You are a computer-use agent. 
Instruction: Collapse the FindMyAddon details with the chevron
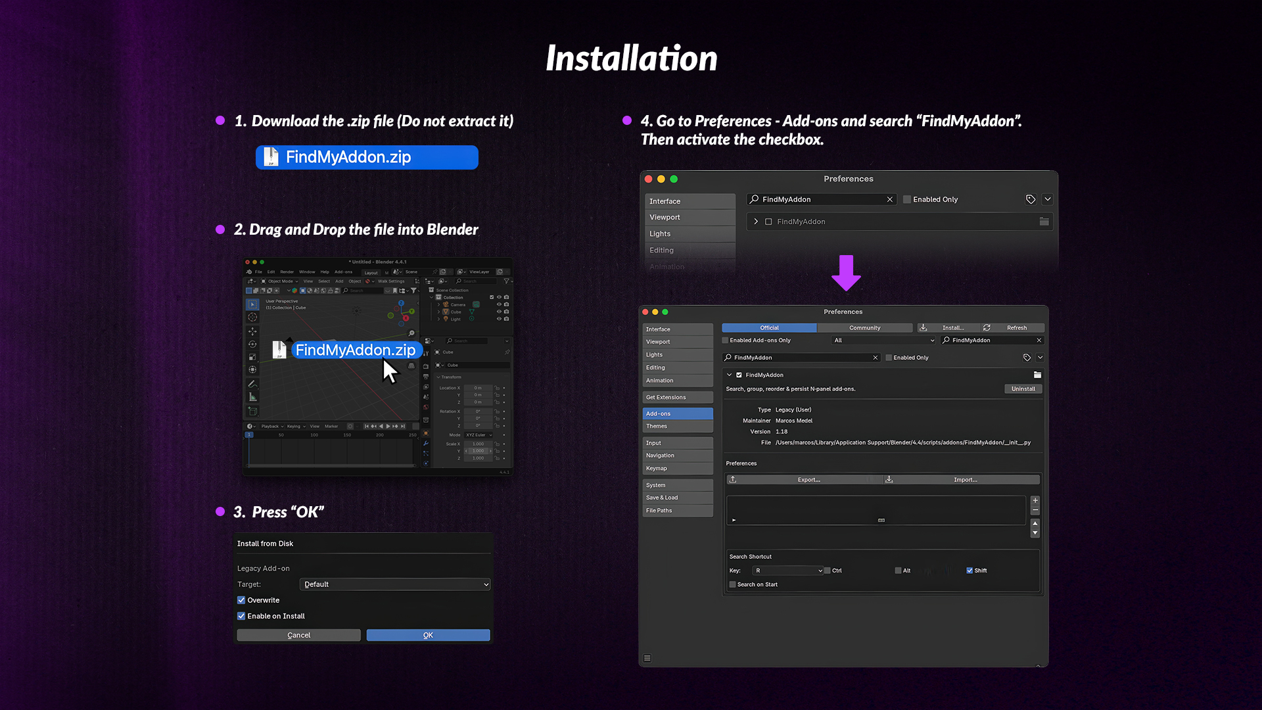point(729,375)
